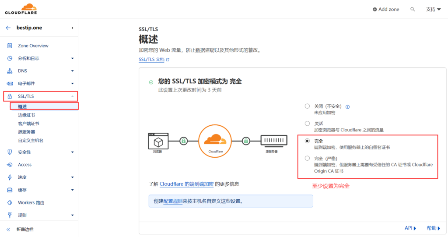Choose the 完全（严格）radio option
The height and width of the screenshot is (237, 448).
coord(307,158)
